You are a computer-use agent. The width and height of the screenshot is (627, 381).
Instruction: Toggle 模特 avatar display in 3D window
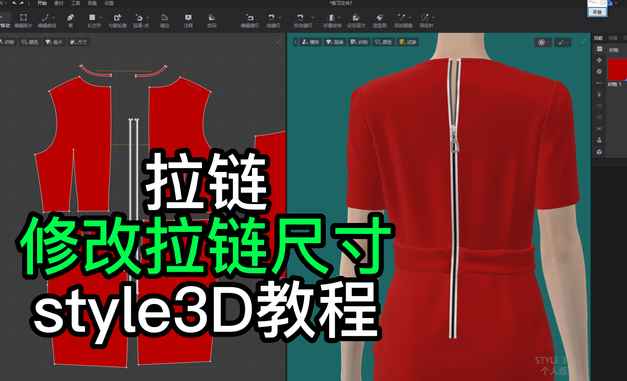(x=311, y=42)
